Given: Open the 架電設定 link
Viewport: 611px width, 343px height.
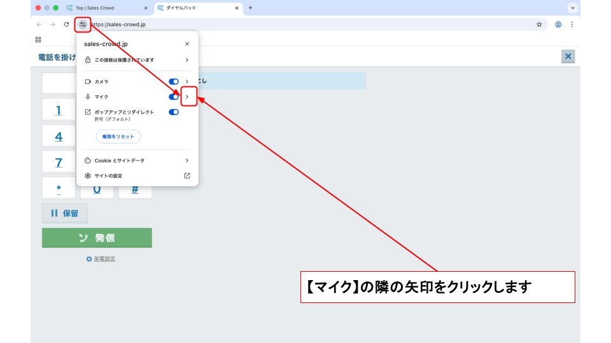Looking at the screenshot, I should (x=104, y=259).
